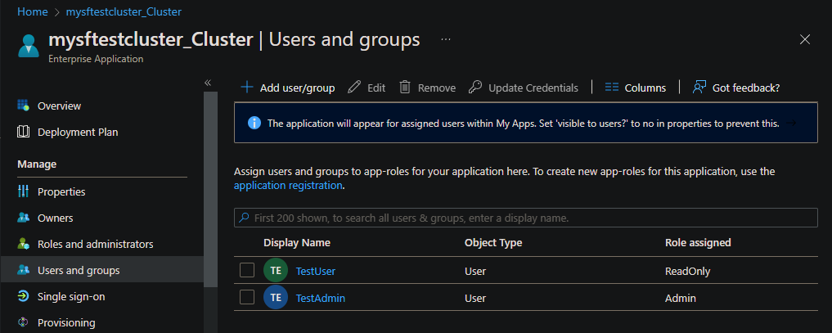The width and height of the screenshot is (832, 333).
Task: Collapse the left navigation pane
Action: coord(208,83)
